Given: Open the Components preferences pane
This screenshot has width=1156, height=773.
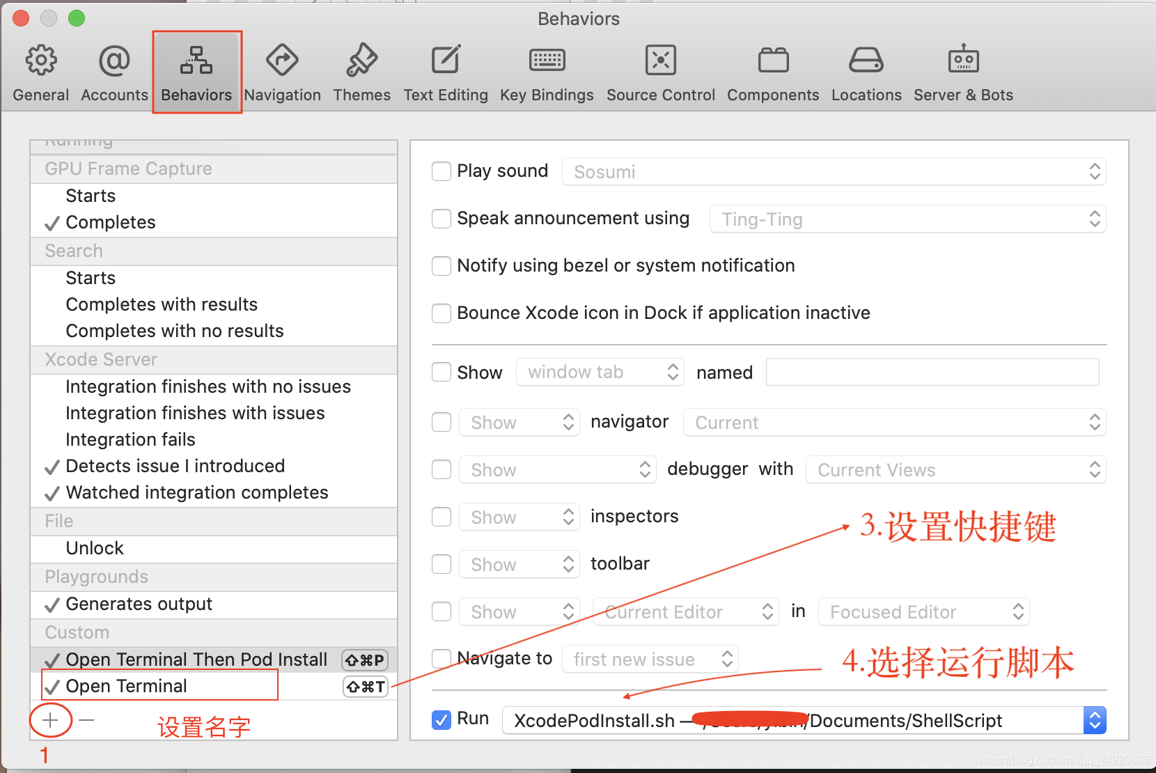Looking at the screenshot, I should 773,73.
